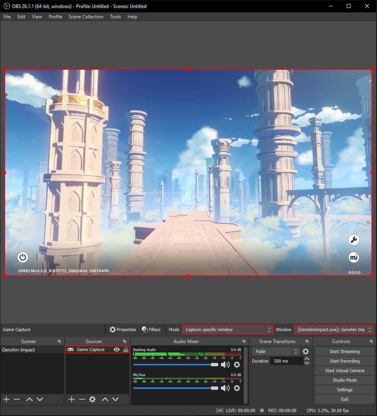Add a new scene with plus icon

pyautogui.click(x=6, y=399)
